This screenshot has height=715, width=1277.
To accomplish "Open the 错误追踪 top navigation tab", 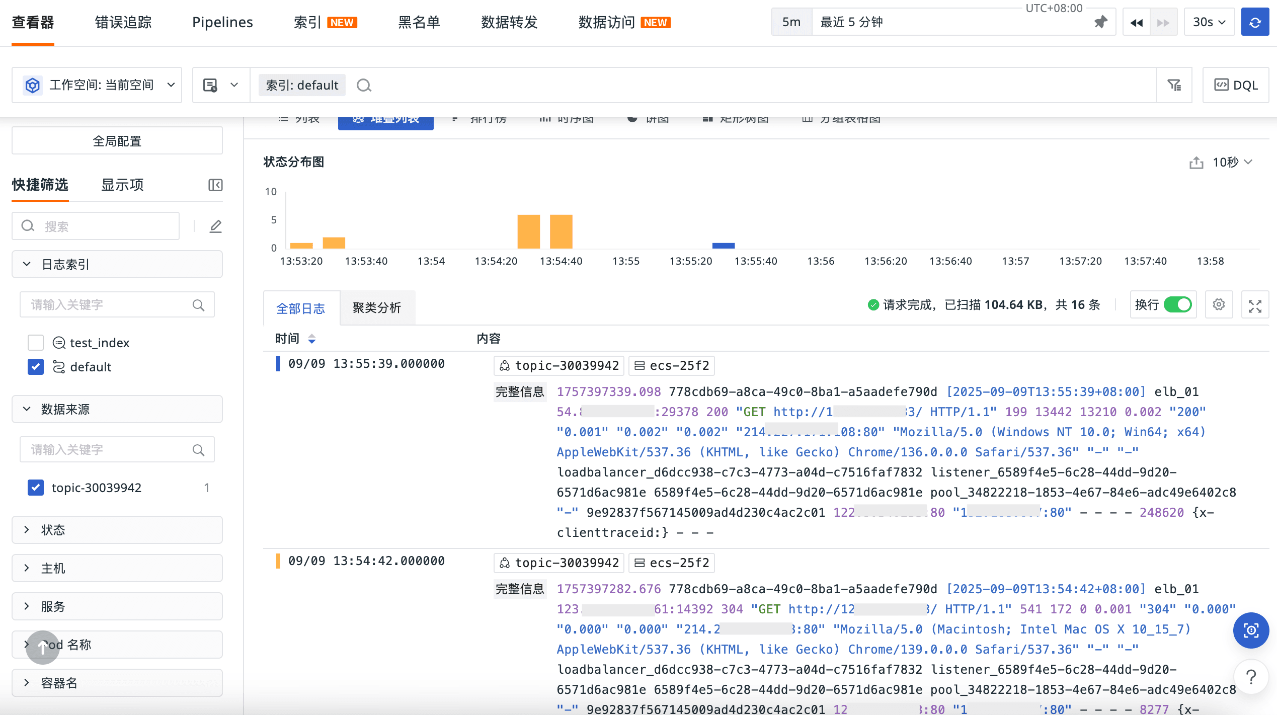I will (123, 22).
